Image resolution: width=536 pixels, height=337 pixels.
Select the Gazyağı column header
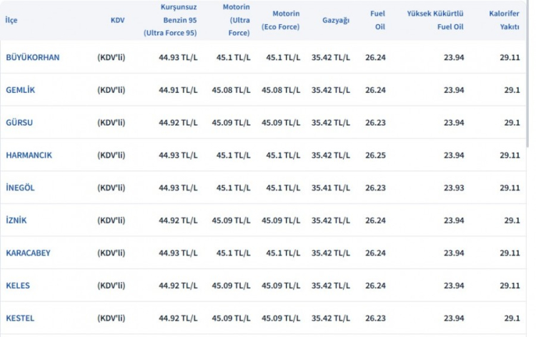(336, 20)
